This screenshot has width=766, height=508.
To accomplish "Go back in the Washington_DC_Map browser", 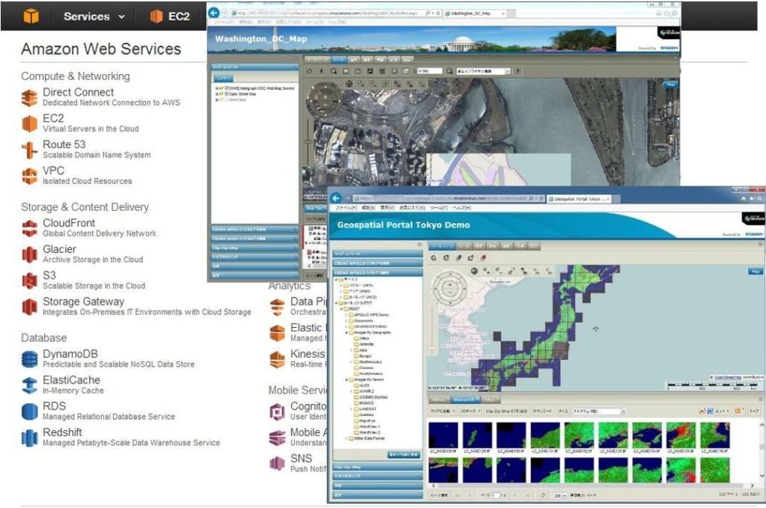I will (x=215, y=13).
